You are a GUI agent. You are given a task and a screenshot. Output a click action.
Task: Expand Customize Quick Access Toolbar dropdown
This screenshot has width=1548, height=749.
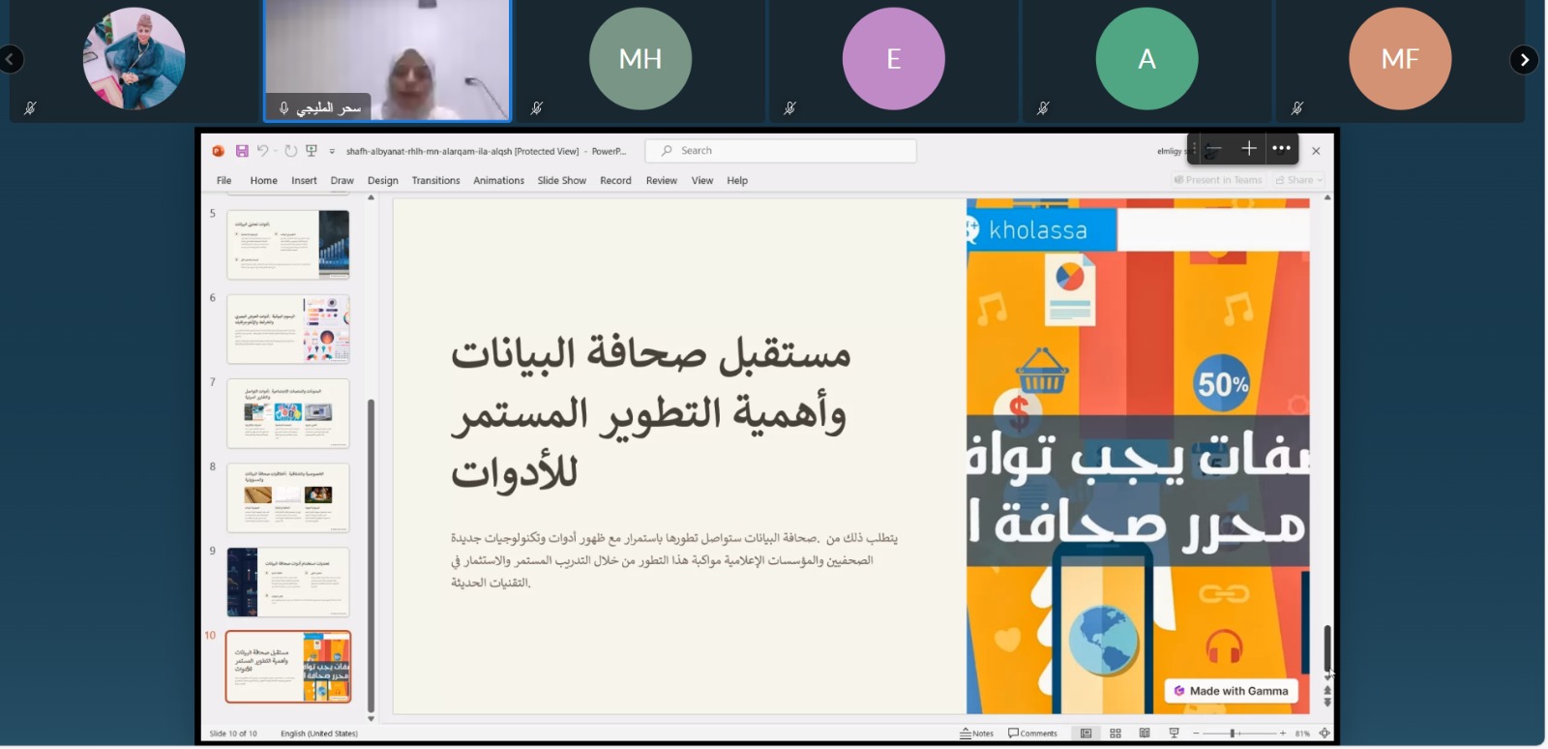coord(332,152)
